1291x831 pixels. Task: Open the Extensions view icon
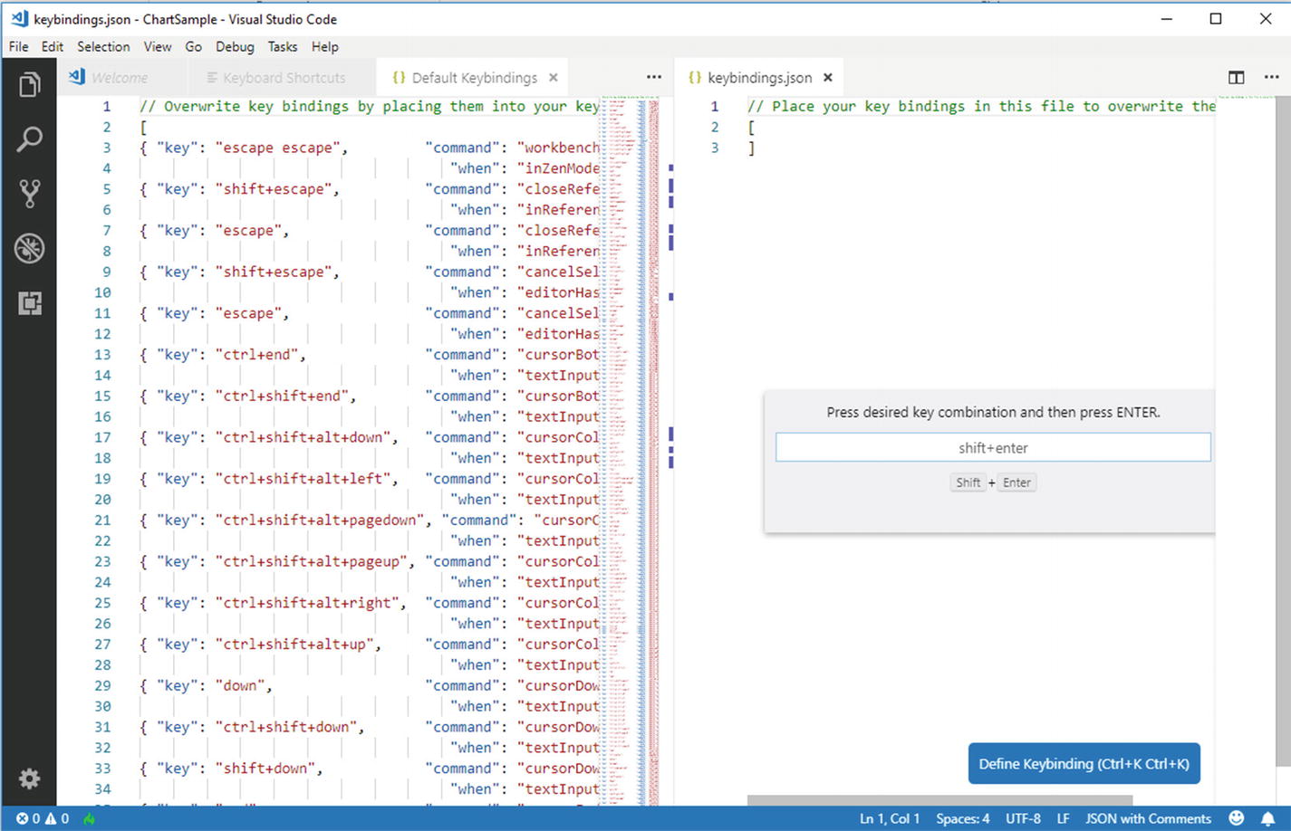(x=29, y=303)
